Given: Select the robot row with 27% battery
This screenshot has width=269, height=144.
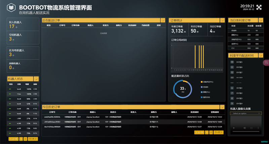Looking at the screenshot, I should tap(23, 118).
